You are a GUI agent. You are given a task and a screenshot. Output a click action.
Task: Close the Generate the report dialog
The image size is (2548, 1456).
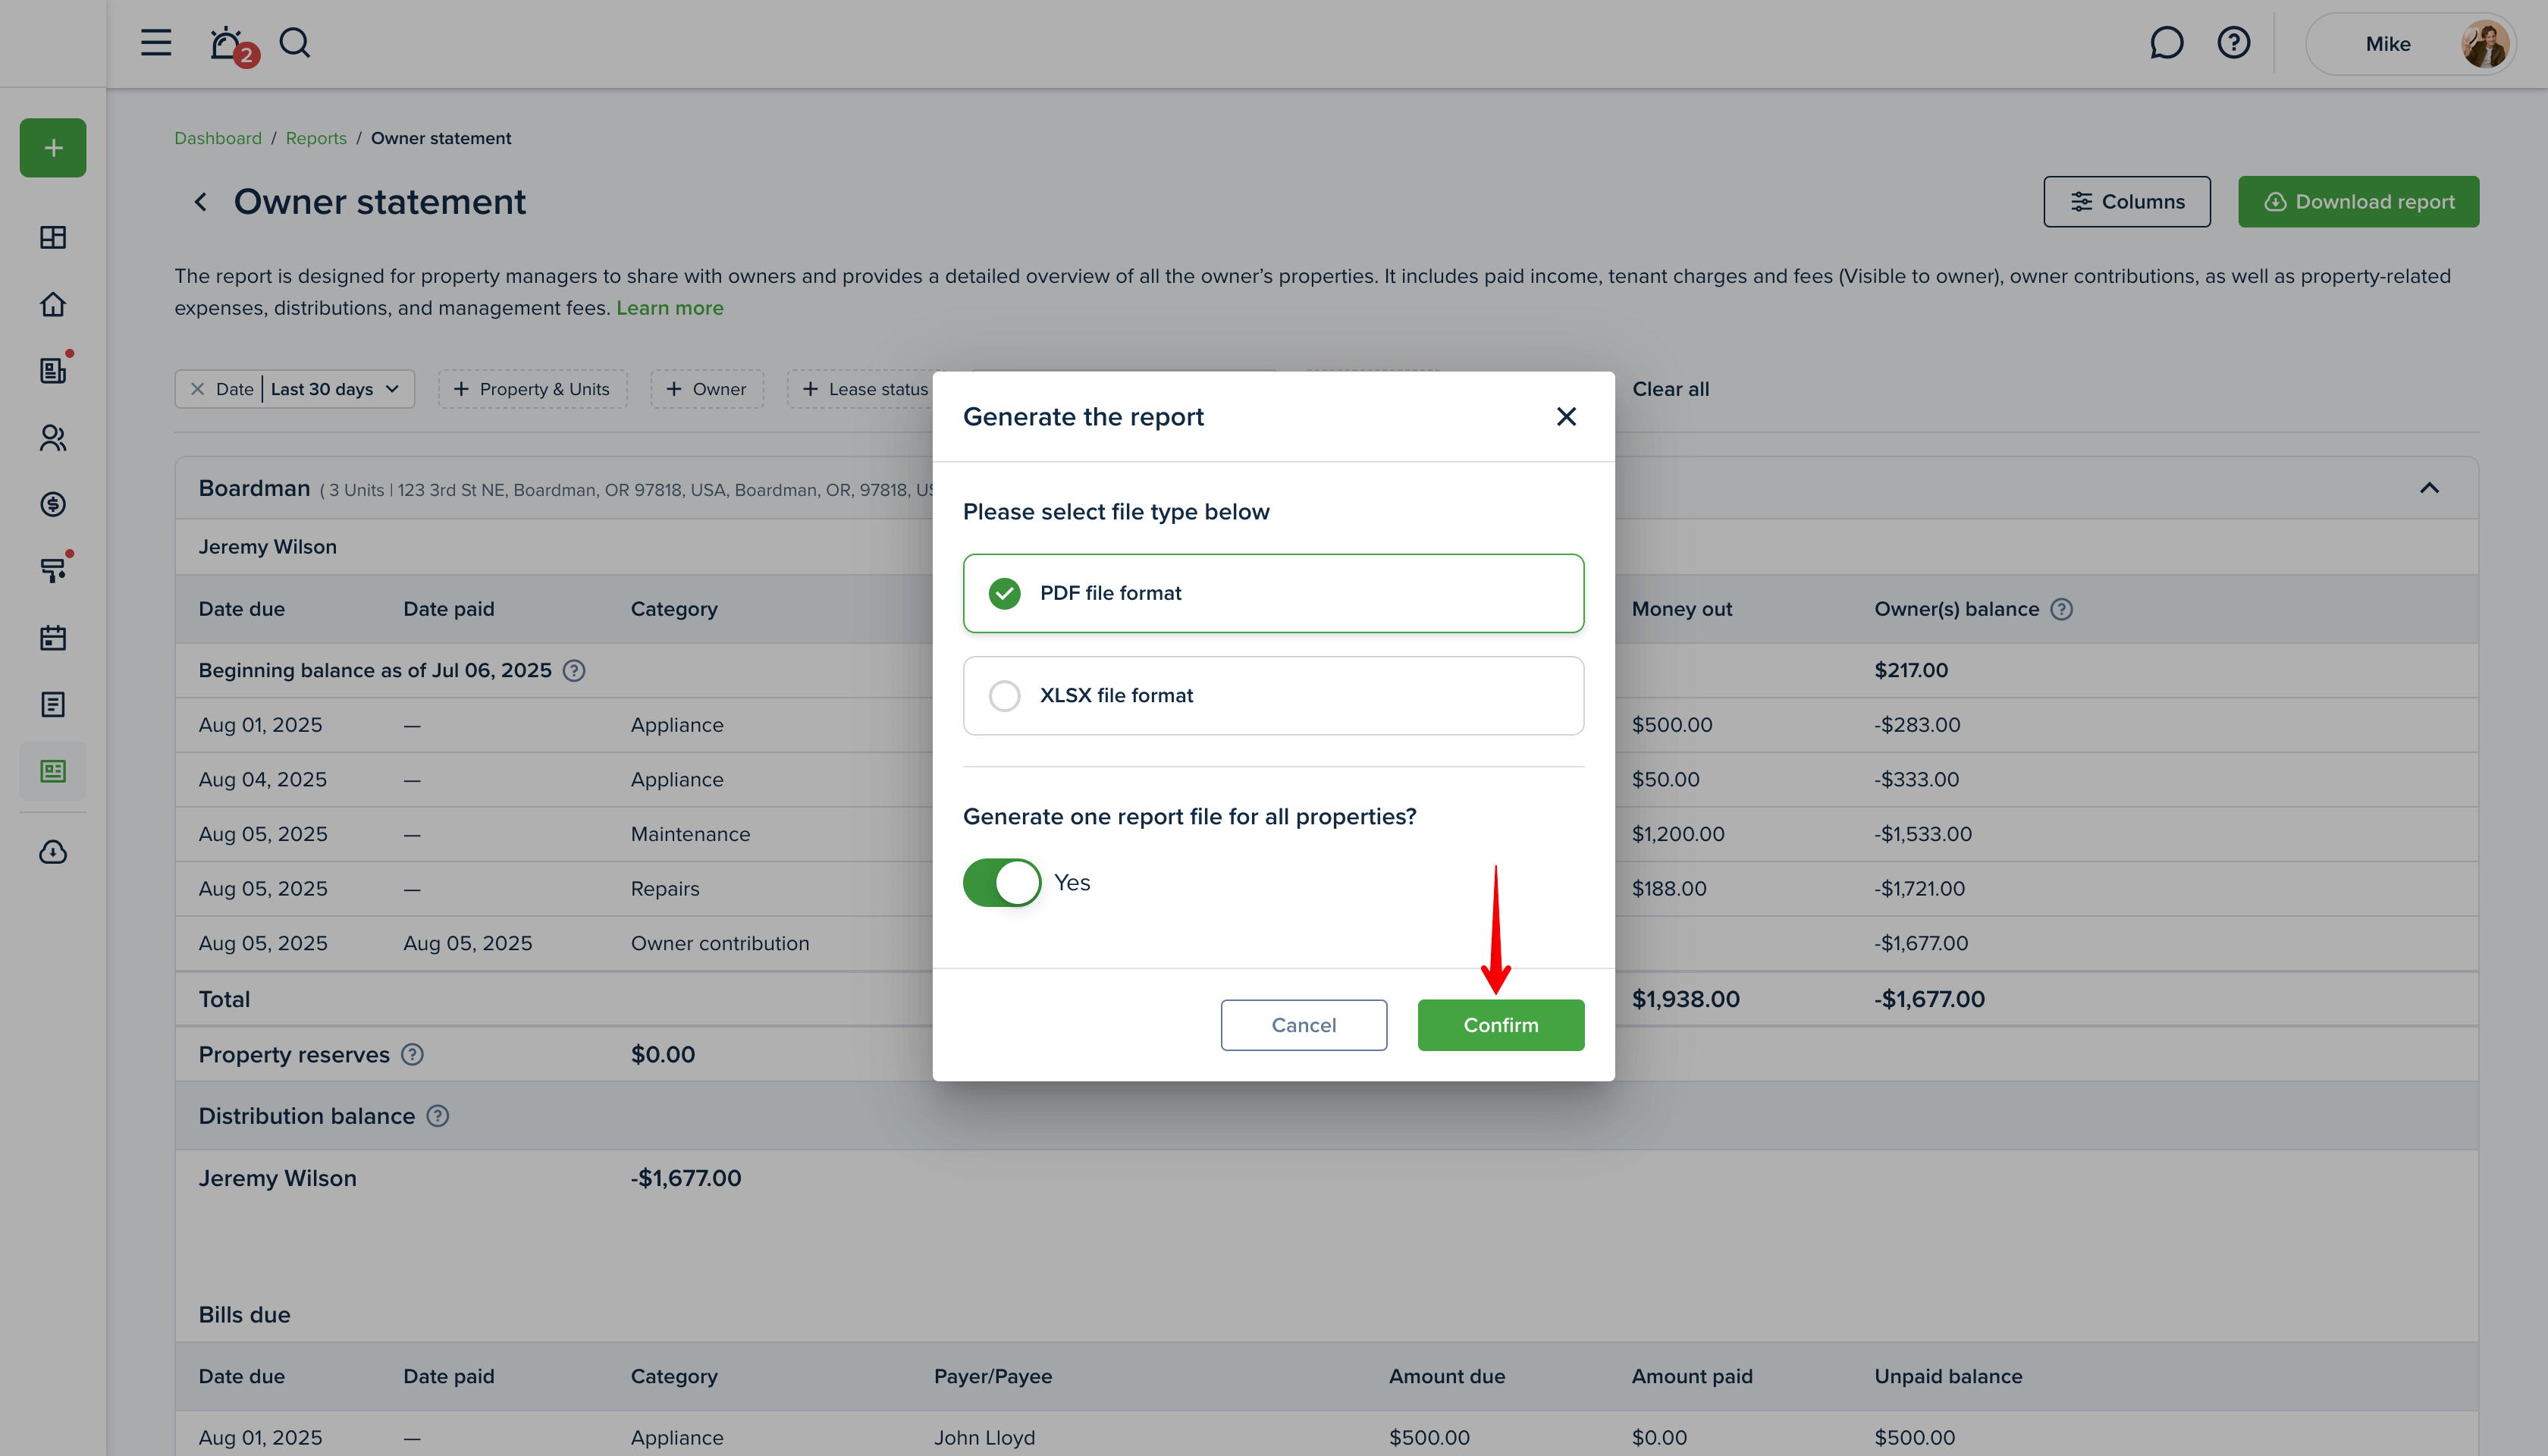click(x=1566, y=416)
